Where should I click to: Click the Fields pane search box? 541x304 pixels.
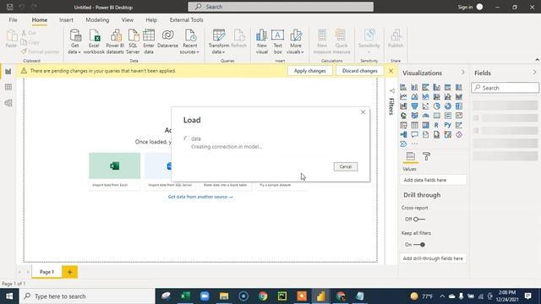(x=505, y=88)
